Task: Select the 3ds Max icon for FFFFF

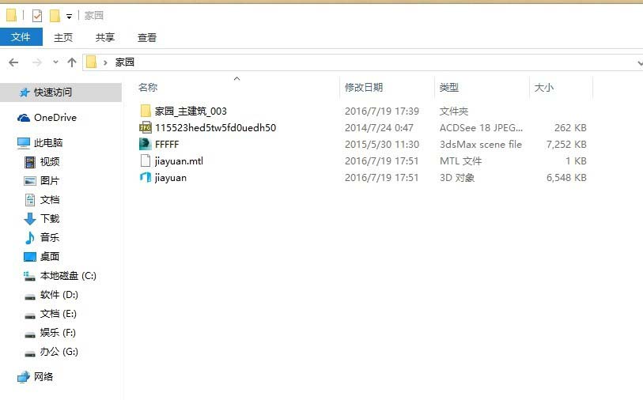Action: (x=146, y=144)
